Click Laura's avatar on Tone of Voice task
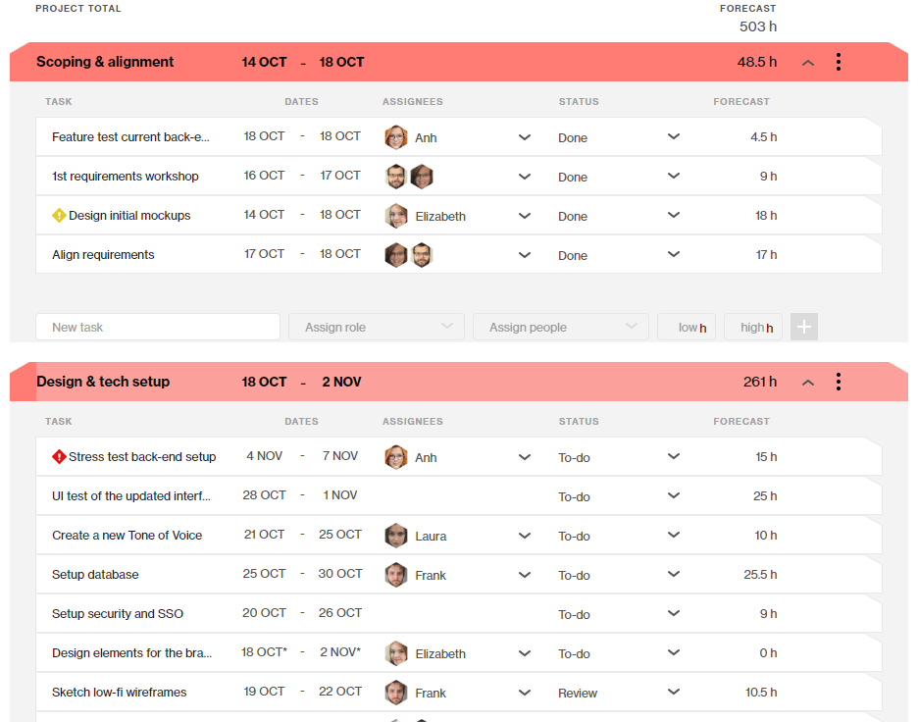The width and height of the screenshot is (918, 722). coord(396,536)
